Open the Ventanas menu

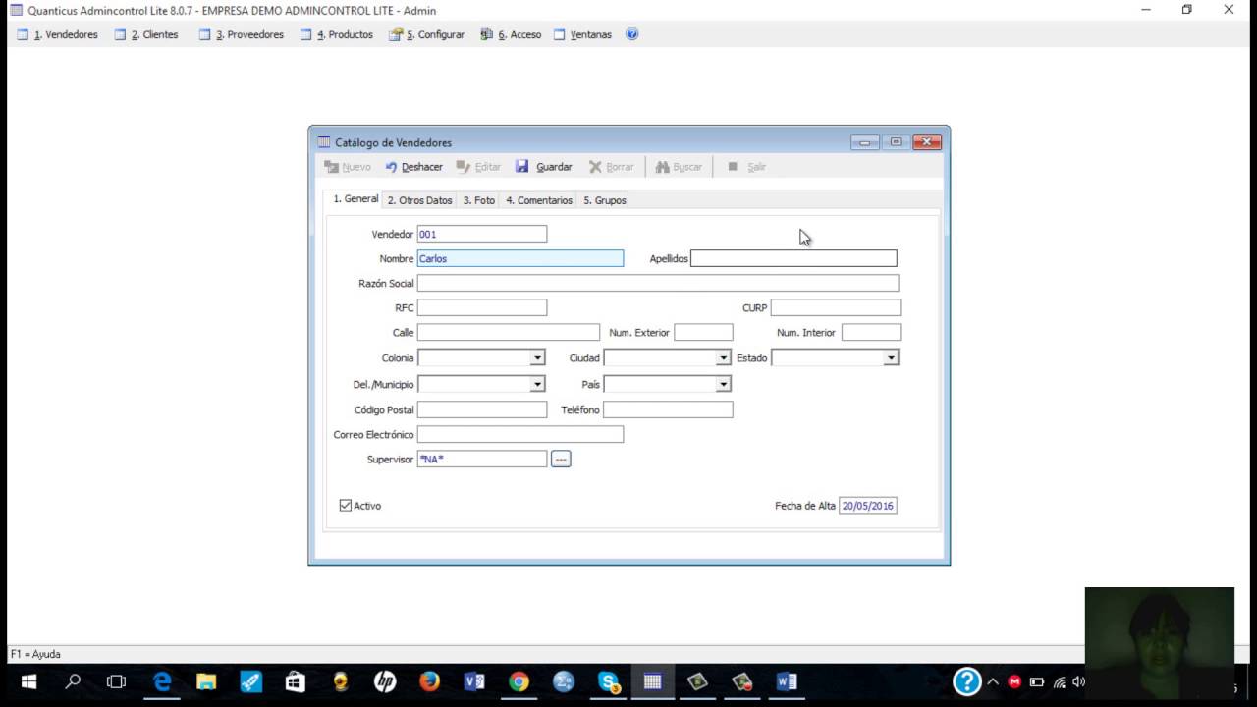(x=582, y=34)
